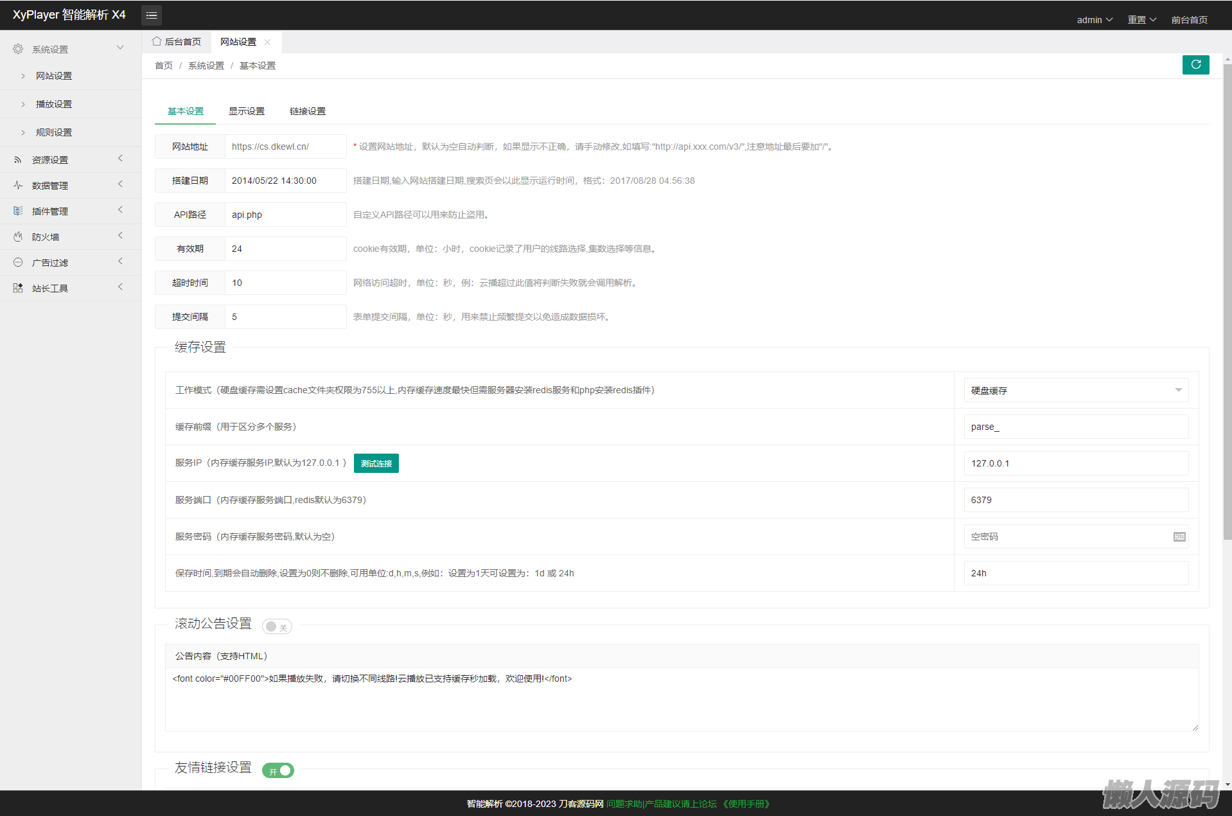Open the admin user dropdown
Viewport: 1232px width, 816px height.
pyautogui.click(x=1095, y=20)
